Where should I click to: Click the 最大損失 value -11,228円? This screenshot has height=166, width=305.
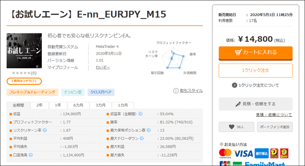[x=168, y=155]
